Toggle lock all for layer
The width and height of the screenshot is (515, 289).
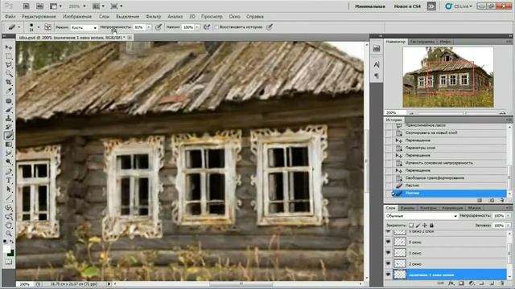431,226
